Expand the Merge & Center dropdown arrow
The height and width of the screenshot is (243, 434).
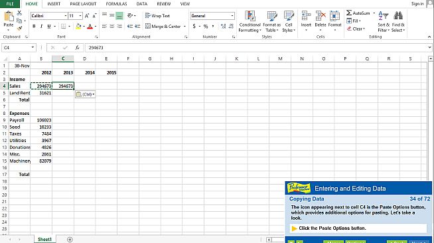184,27
